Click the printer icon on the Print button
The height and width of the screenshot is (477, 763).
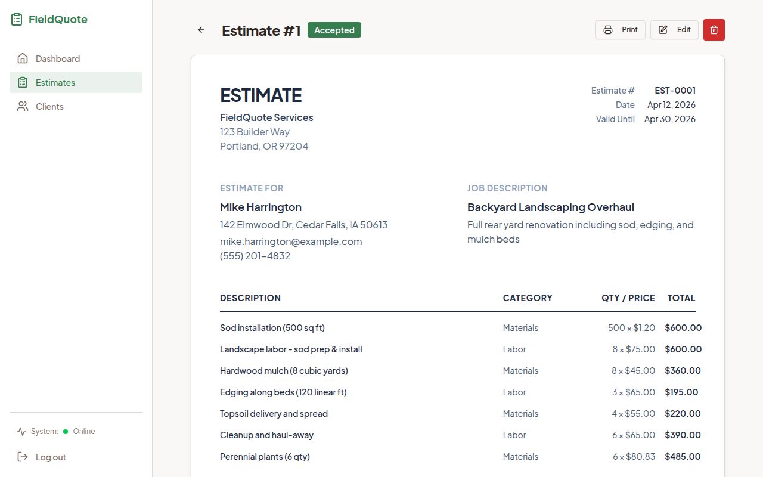tap(607, 29)
